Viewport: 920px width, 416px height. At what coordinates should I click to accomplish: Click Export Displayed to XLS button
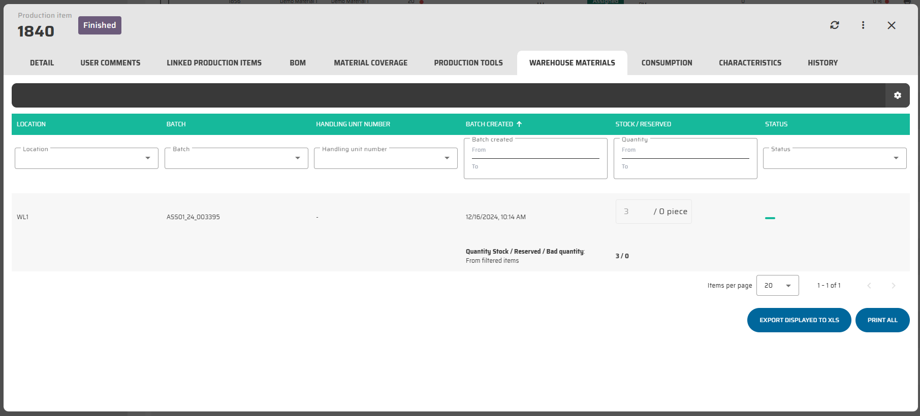pos(799,320)
